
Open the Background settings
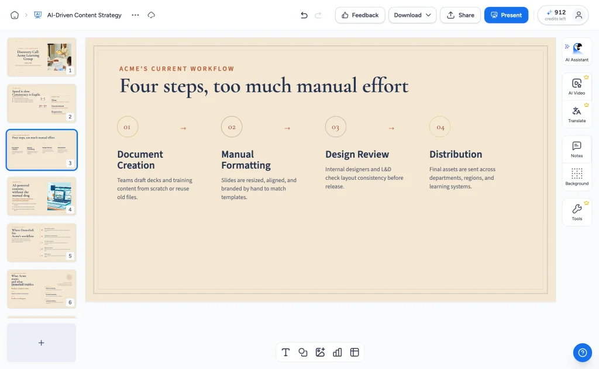coord(577,177)
